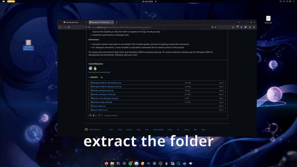
Task: Open a new browser tab
Action: (116, 22)
